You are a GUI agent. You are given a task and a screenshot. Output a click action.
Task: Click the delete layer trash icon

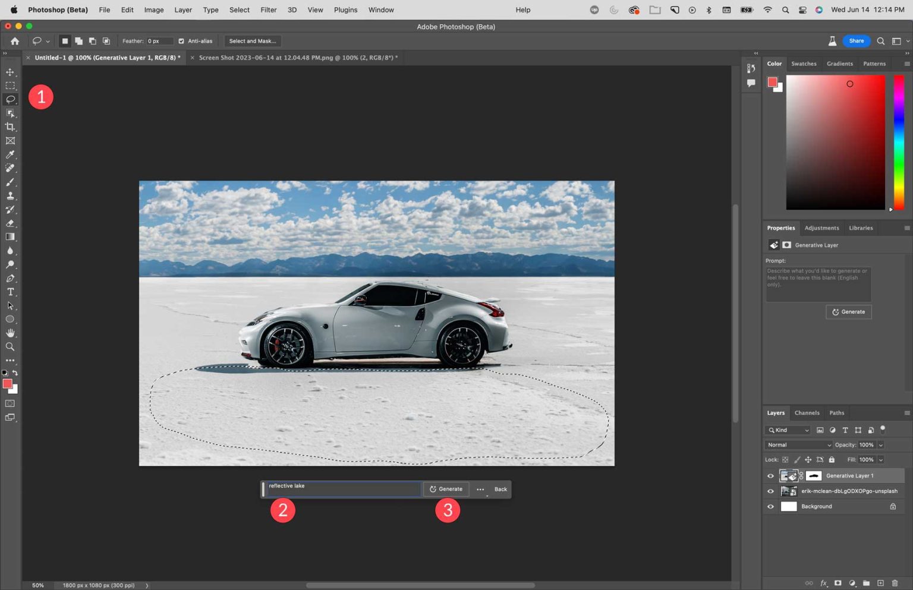(896, 583)
